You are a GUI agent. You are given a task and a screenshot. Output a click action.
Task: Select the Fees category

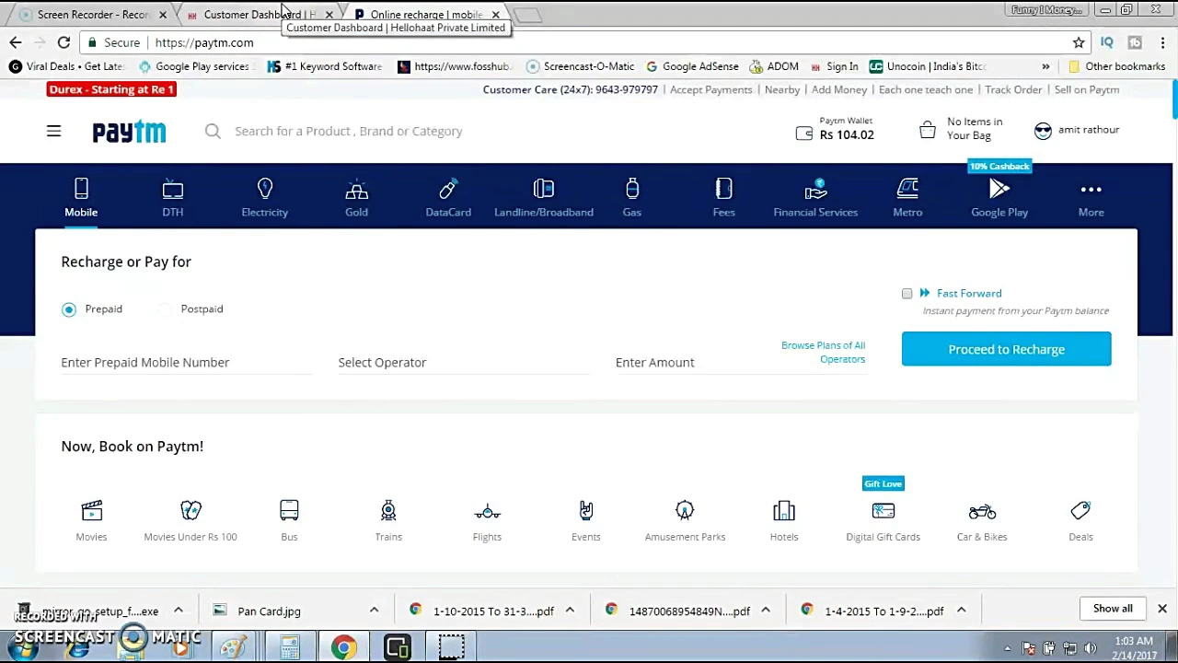[724, 197]
